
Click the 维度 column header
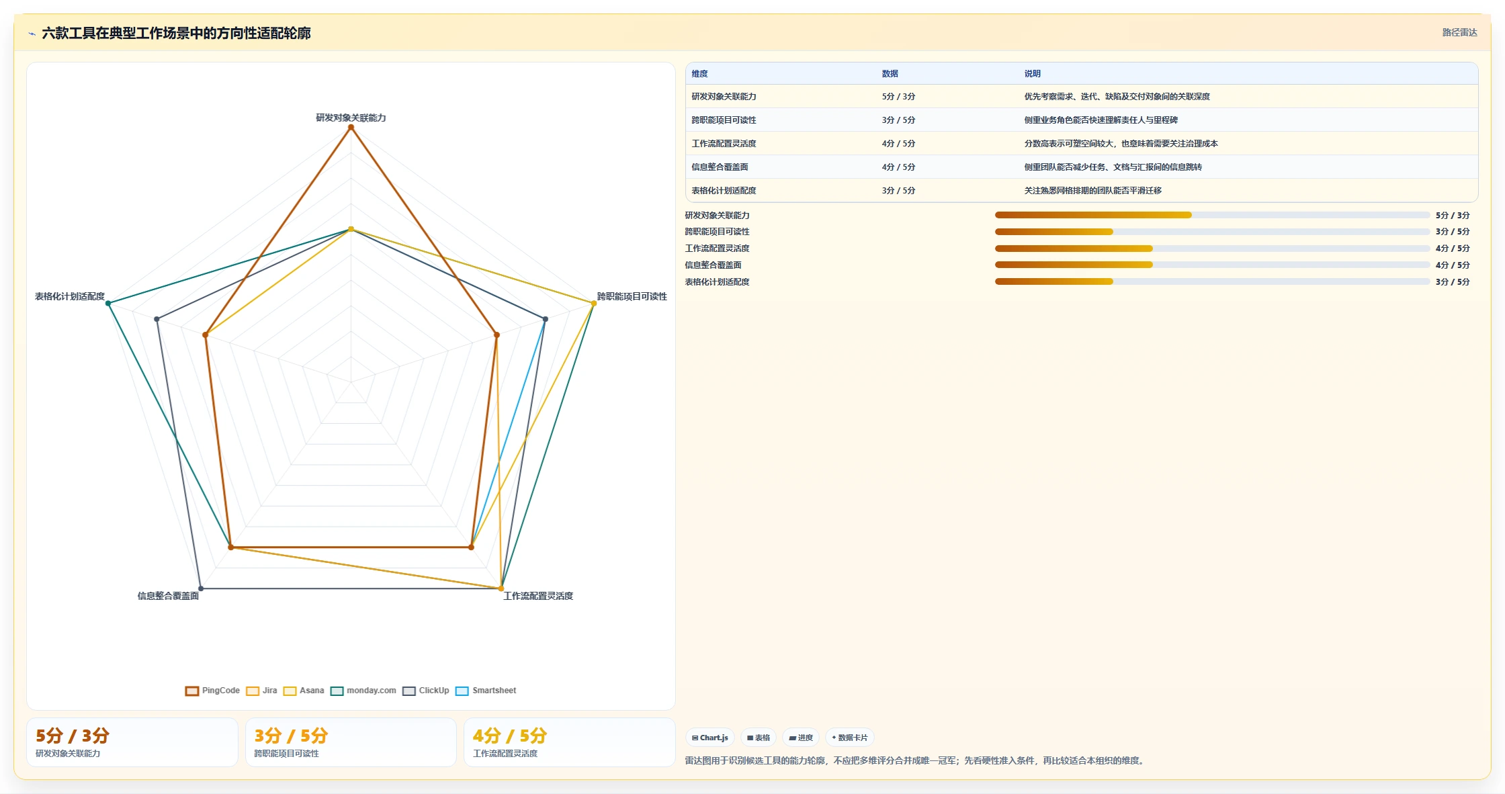[699, 74]
